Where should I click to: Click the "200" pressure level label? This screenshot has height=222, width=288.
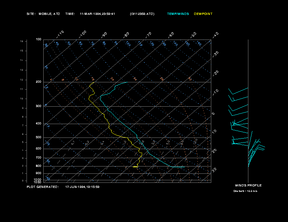39,82
